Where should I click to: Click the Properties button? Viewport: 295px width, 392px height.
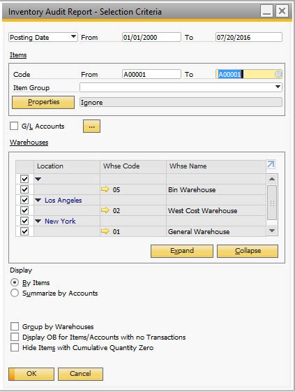click(x=43, y=102)
